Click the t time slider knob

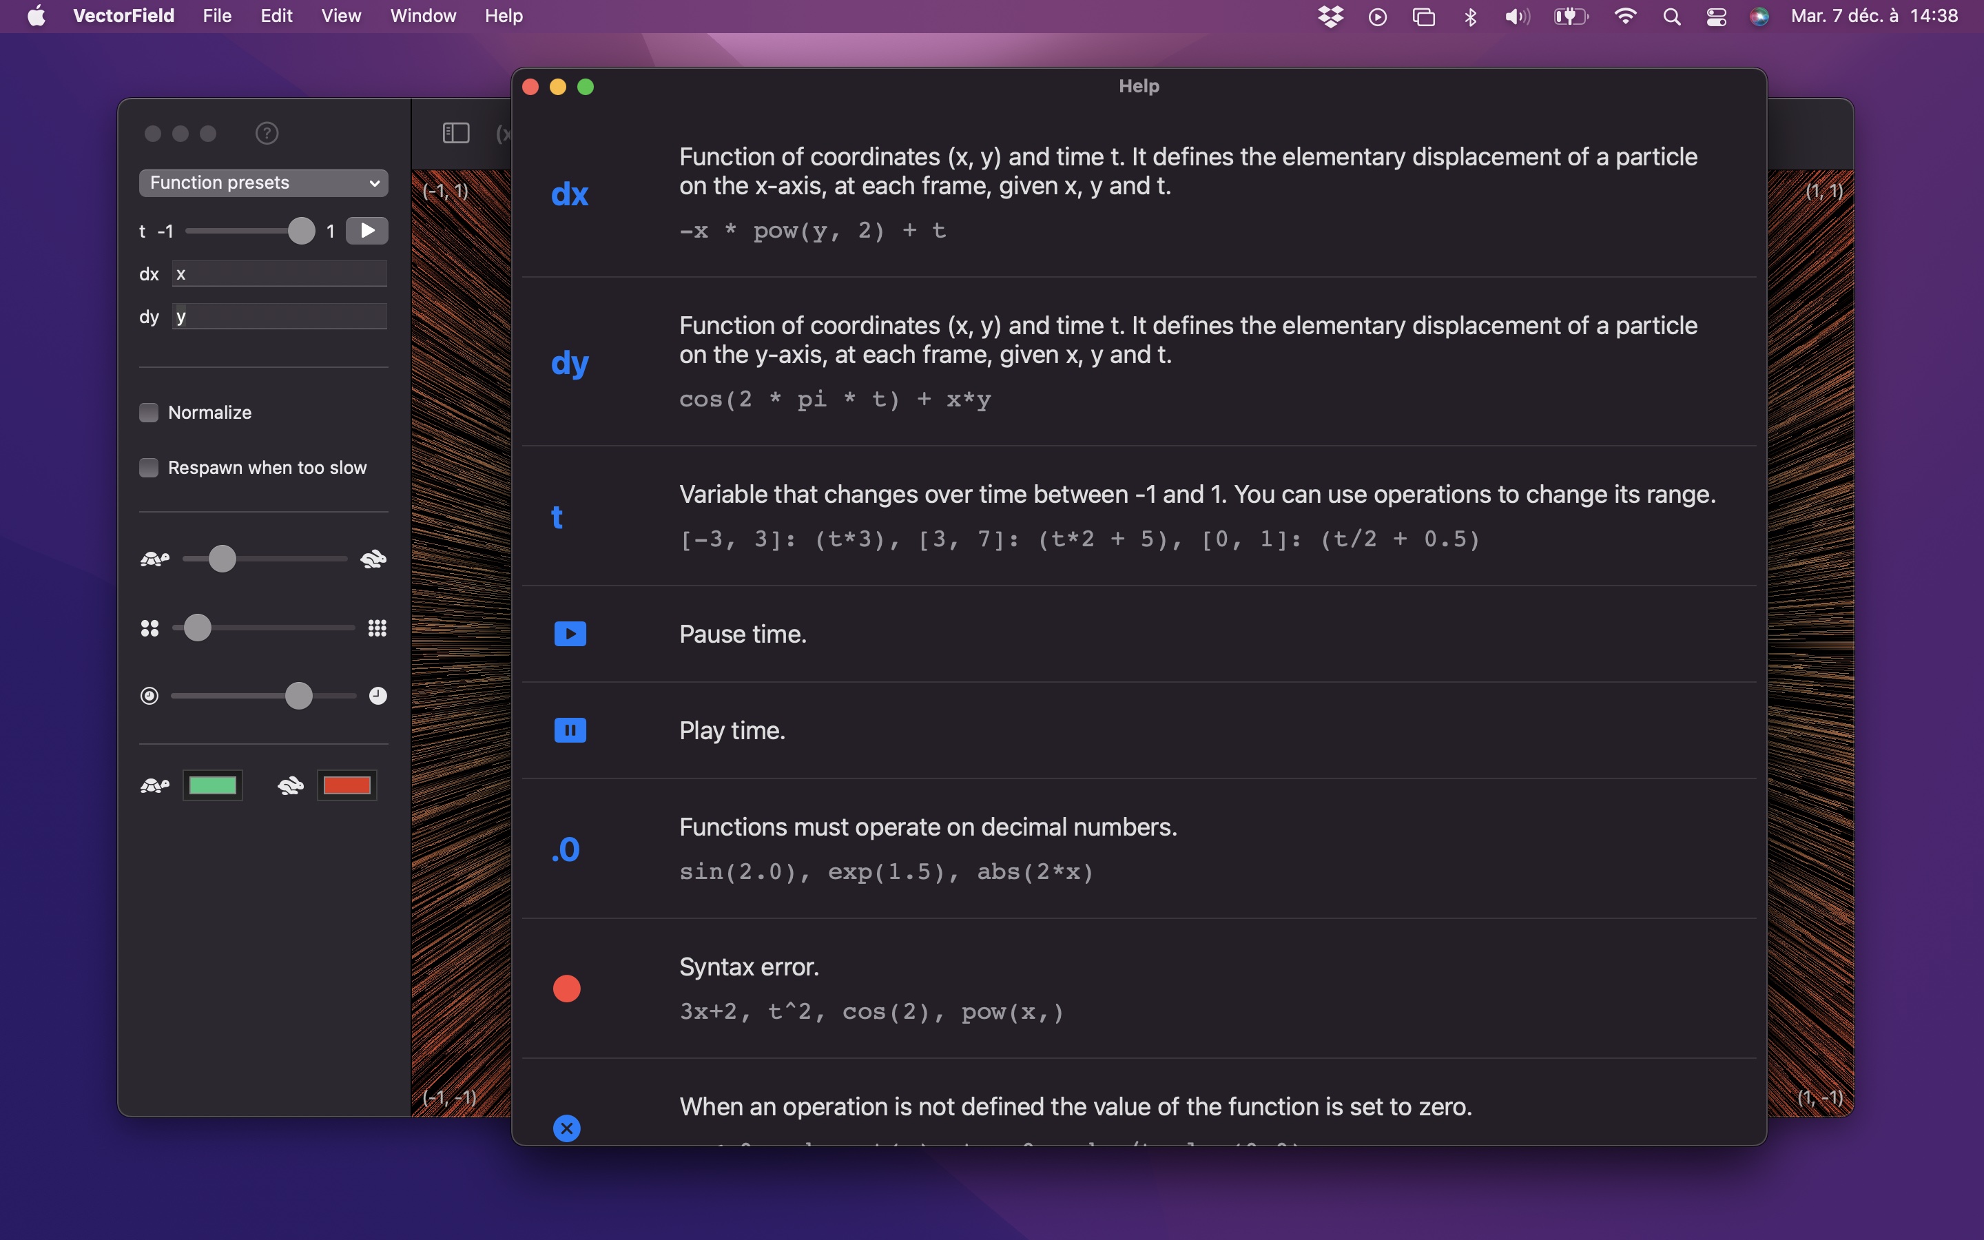pyautogui.click(x=301, y=231)
